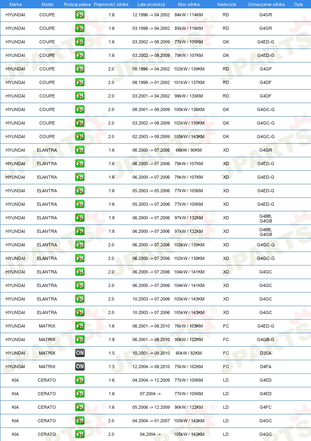Click petrol icon in ELANTRA 05.2003 -> 05.2006 row
The image size is (311, 441).
point(80,190)
